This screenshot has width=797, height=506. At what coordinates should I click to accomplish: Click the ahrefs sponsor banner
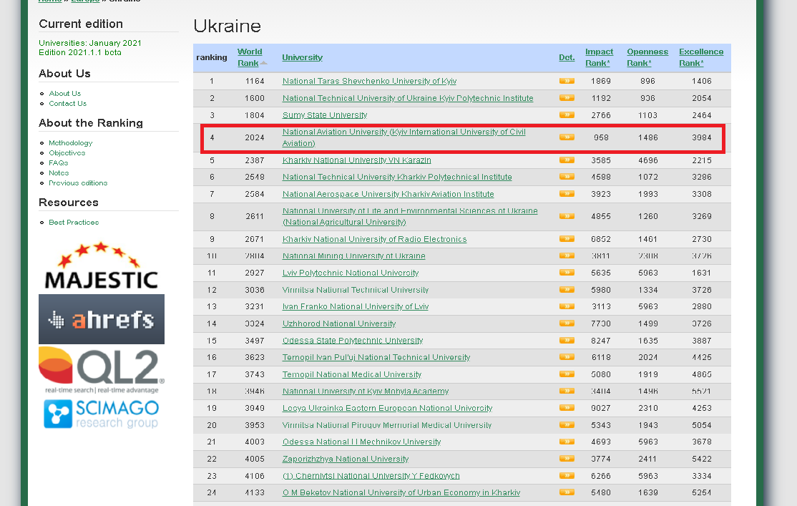(102, 319)
